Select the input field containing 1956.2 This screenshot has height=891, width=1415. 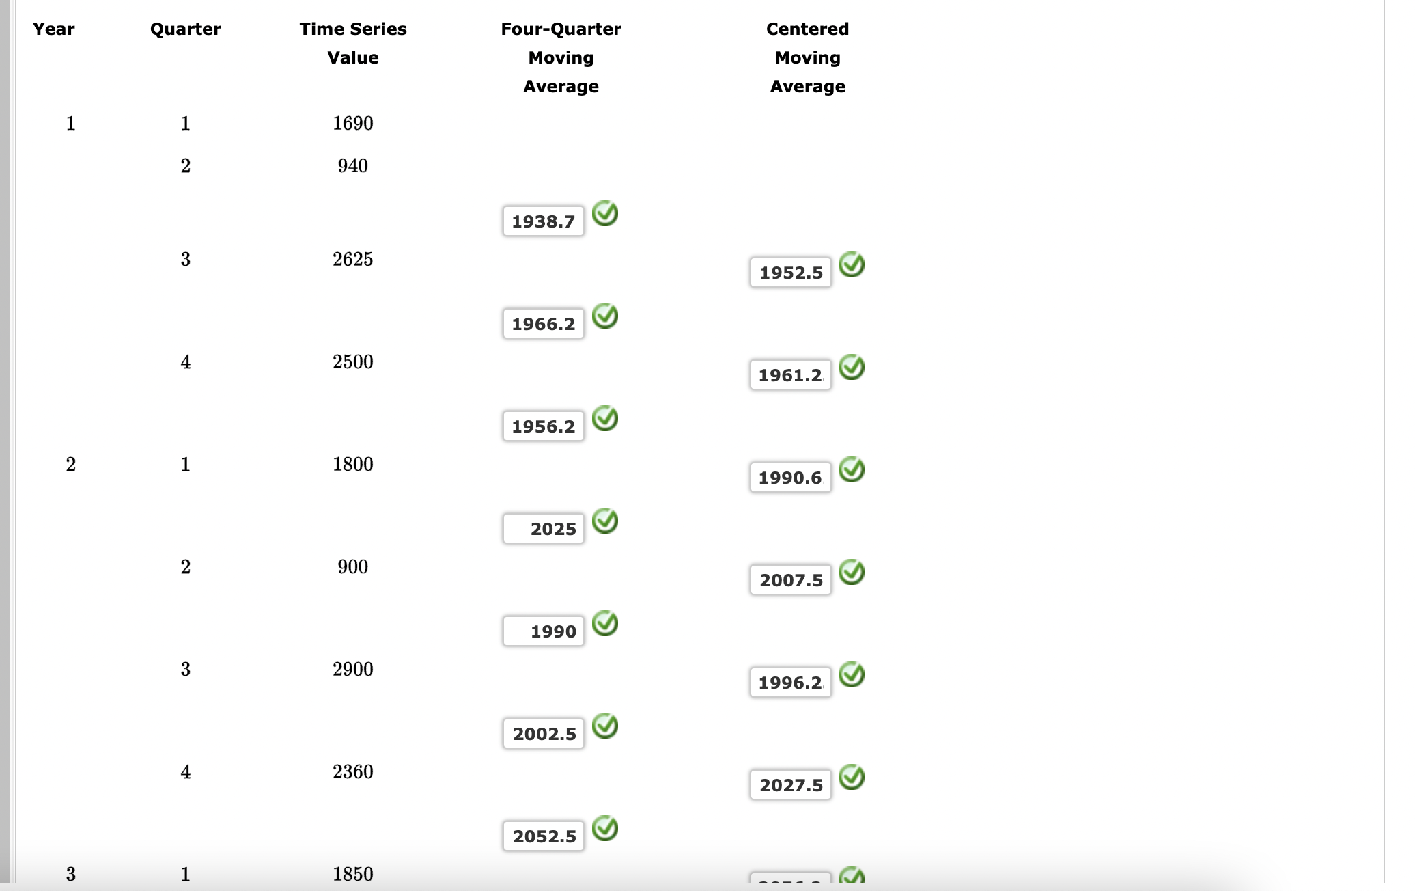tap(543, 425)
